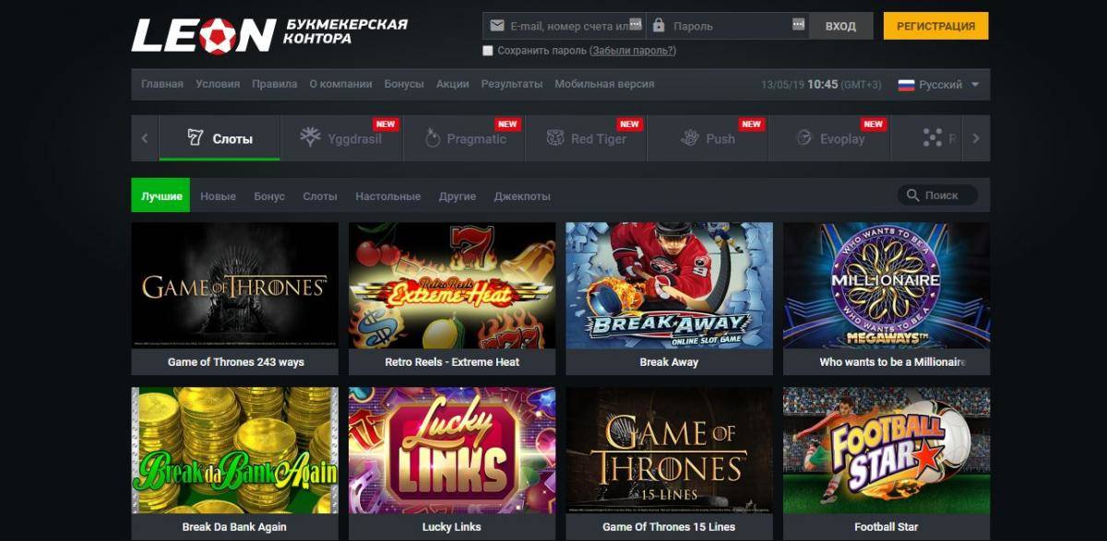Open the Lucky Links game thumbnail
This screenshot has height=541, width=1107.
tap(452, 451)
